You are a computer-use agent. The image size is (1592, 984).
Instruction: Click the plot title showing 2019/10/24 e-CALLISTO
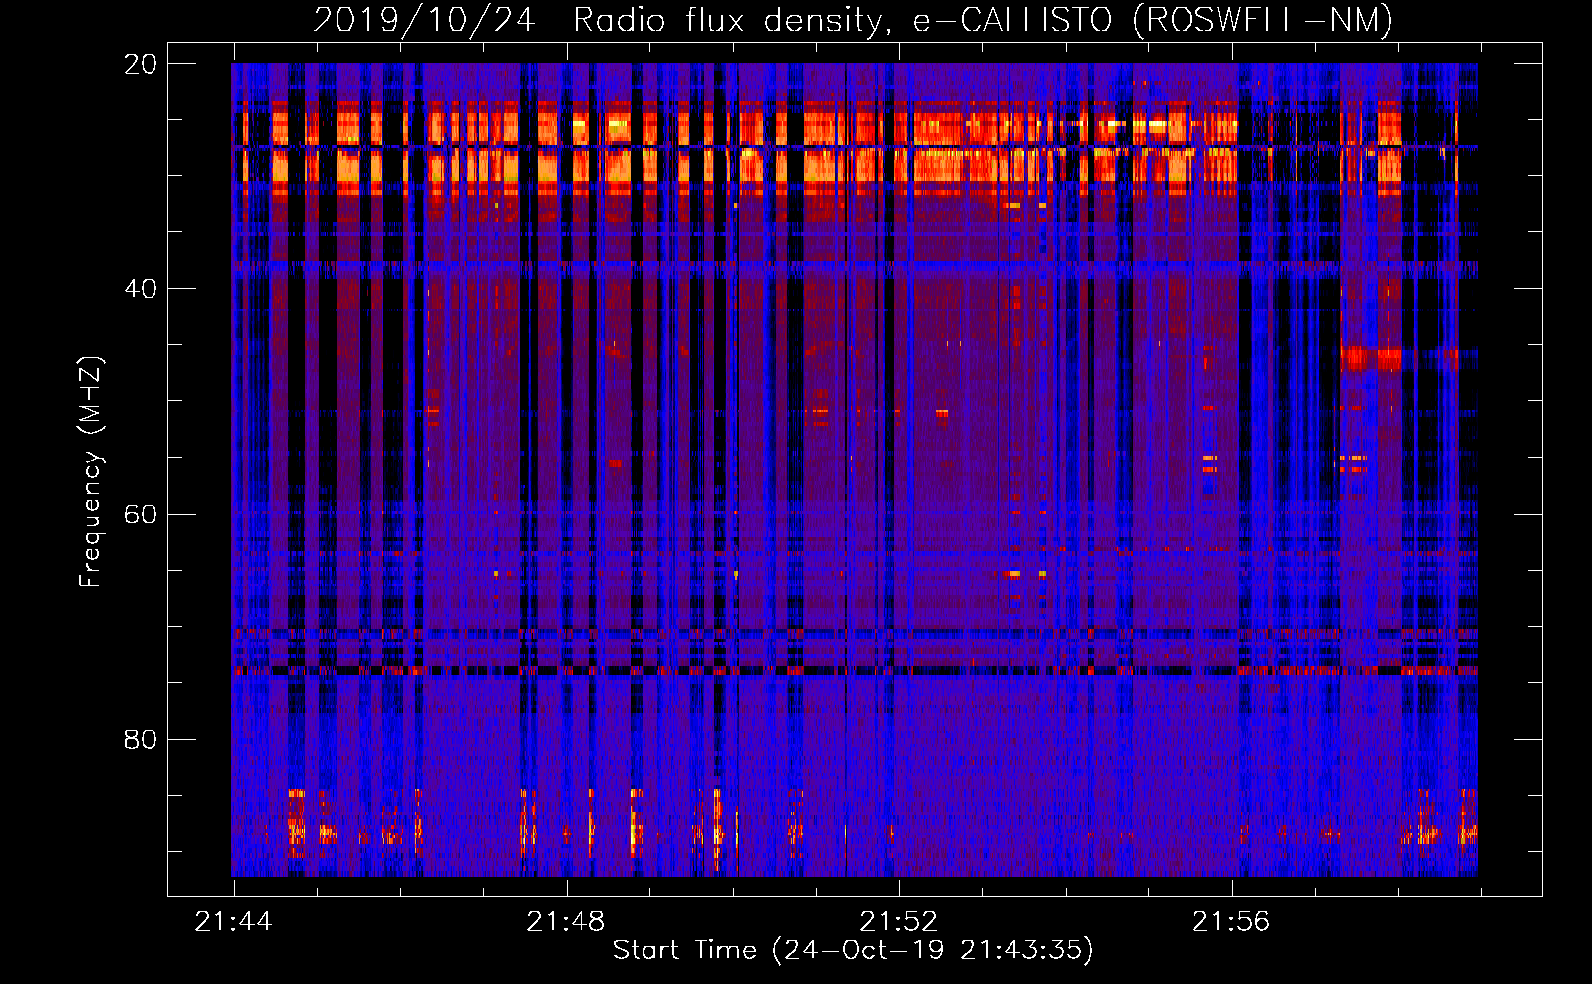[853, 20]
